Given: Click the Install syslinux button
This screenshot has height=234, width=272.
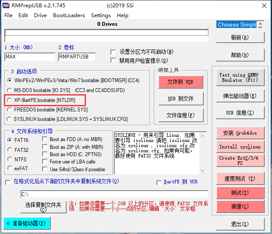Looking at the screenshot, I should pos(239,147).
